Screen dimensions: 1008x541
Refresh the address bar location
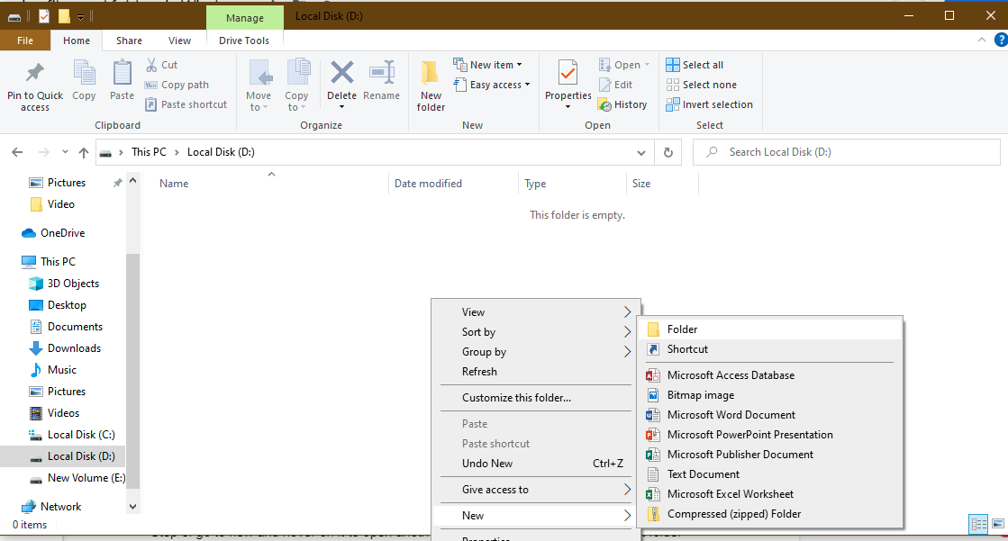(667, 152)
